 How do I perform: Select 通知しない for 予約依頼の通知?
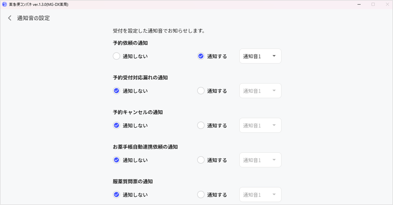[116, 56]
